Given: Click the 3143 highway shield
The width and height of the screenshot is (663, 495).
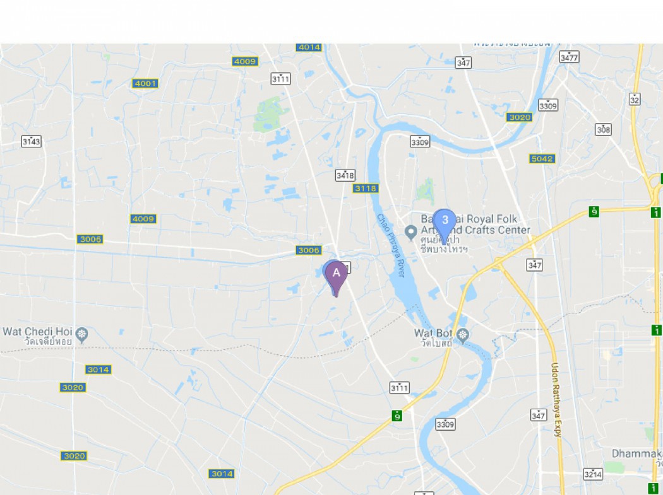Looking at the screenshot, I should (x=32, y=141).
